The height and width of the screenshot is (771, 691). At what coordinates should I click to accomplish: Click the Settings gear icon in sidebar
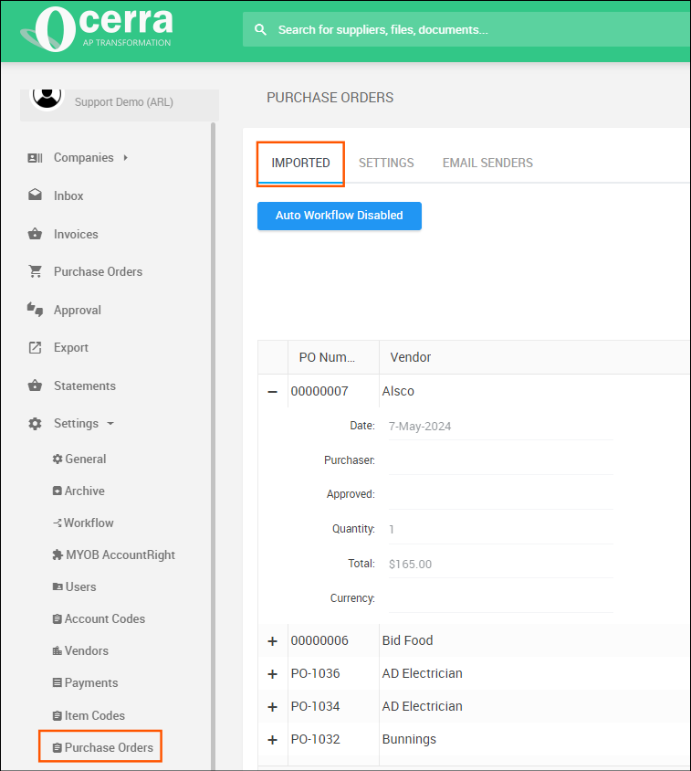(x=35, y=423)
